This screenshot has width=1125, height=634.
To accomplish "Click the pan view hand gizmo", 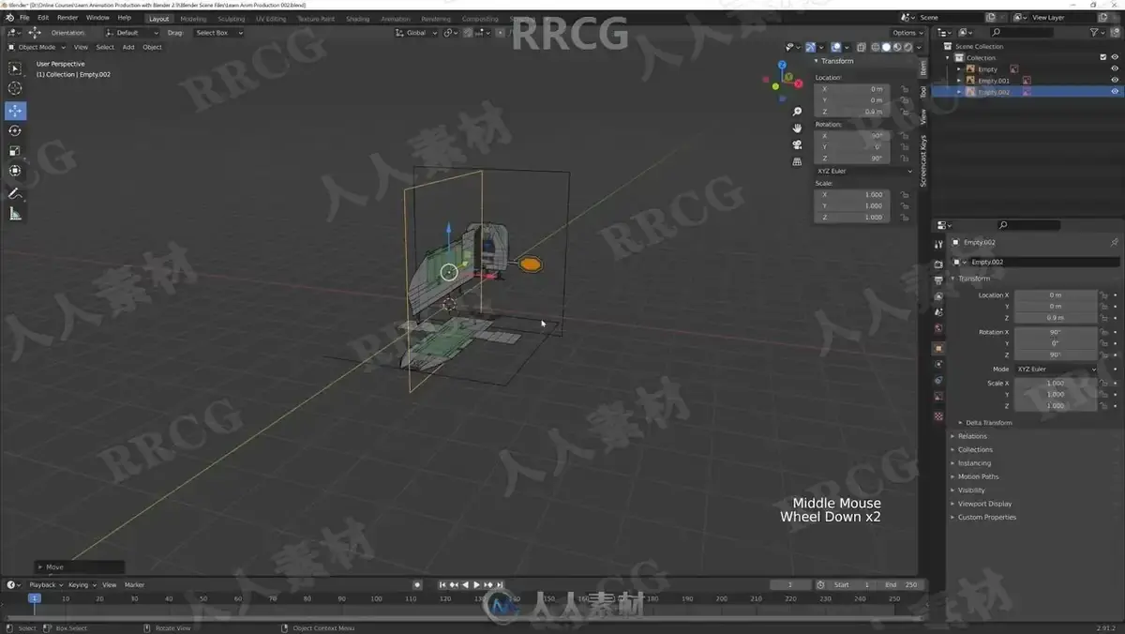I will 797,128.
